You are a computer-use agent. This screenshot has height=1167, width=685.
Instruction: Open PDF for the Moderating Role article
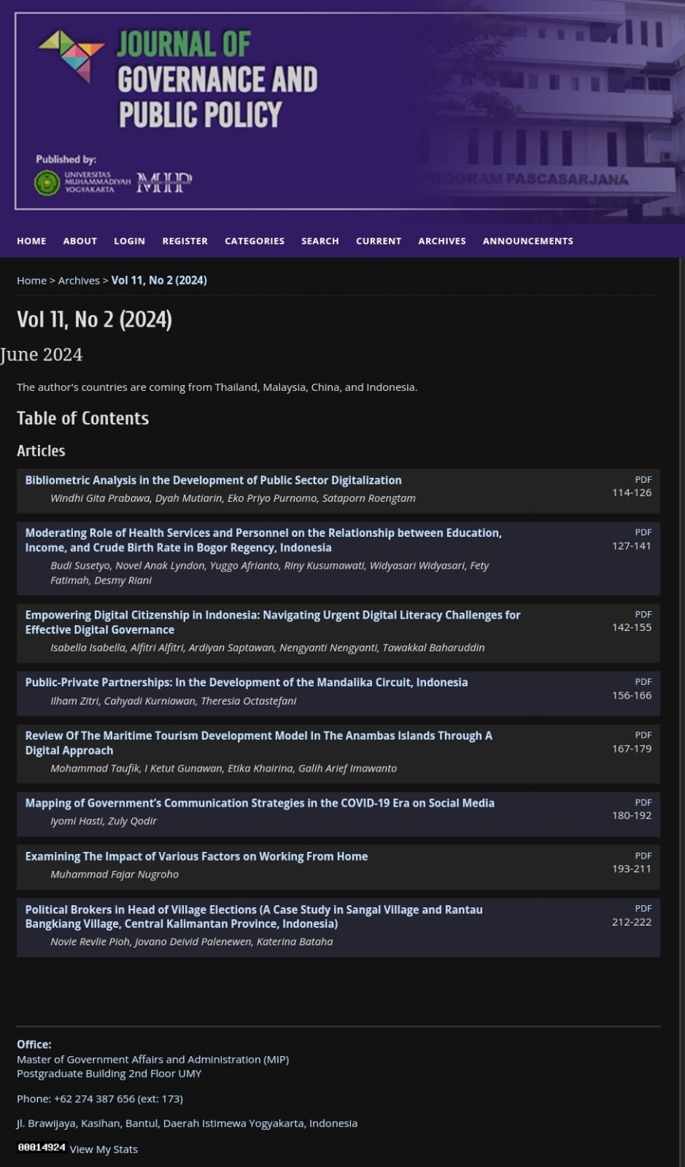point(643,532)
